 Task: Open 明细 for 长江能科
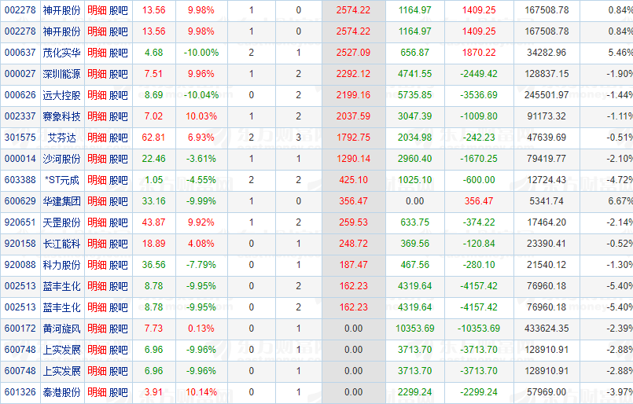tap(97, 244)
